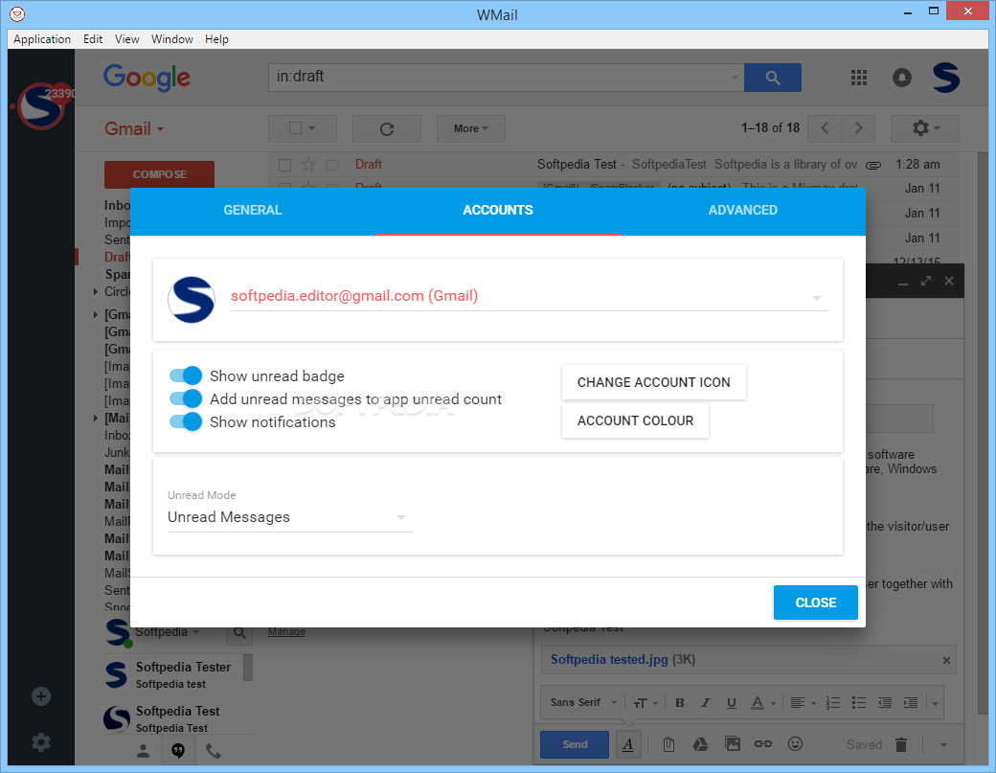Click the Gmail search magnifier button
Viewport: 996px width, 773px height.
pyautogui.click(x=773, y=78)
